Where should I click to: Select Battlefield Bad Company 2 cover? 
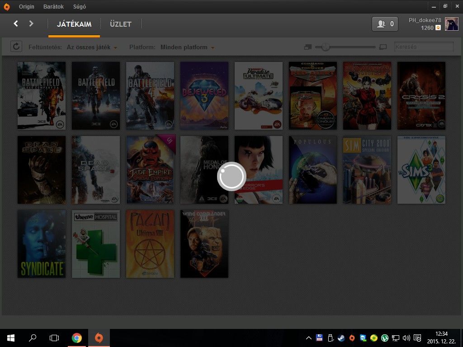point(42,96)
